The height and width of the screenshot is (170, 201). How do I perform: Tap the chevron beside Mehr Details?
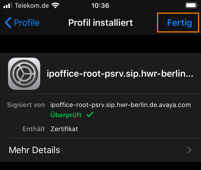(189, 150)
